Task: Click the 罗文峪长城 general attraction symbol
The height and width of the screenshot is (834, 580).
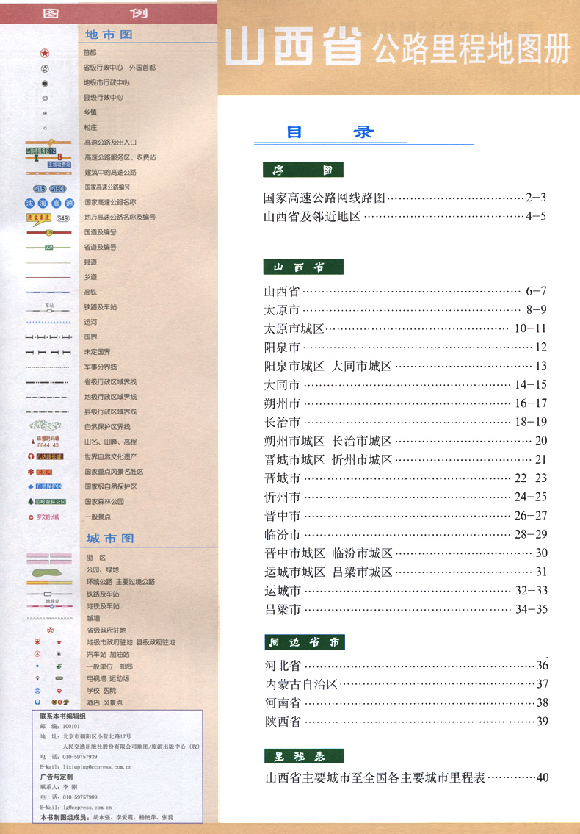Action: 43,517
